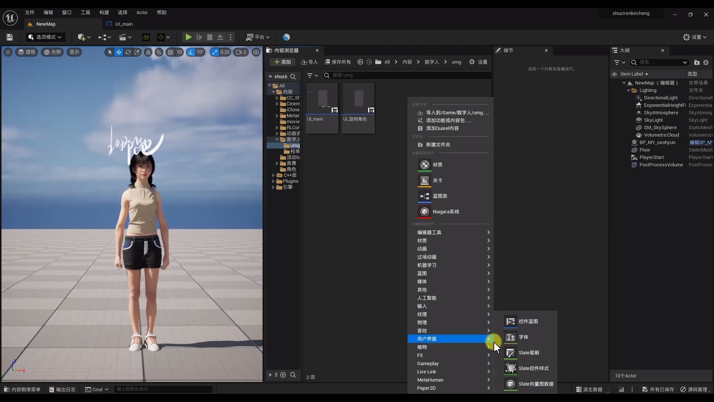
Task: Click the green Play button in toolbar
Action: pos(189,37)
